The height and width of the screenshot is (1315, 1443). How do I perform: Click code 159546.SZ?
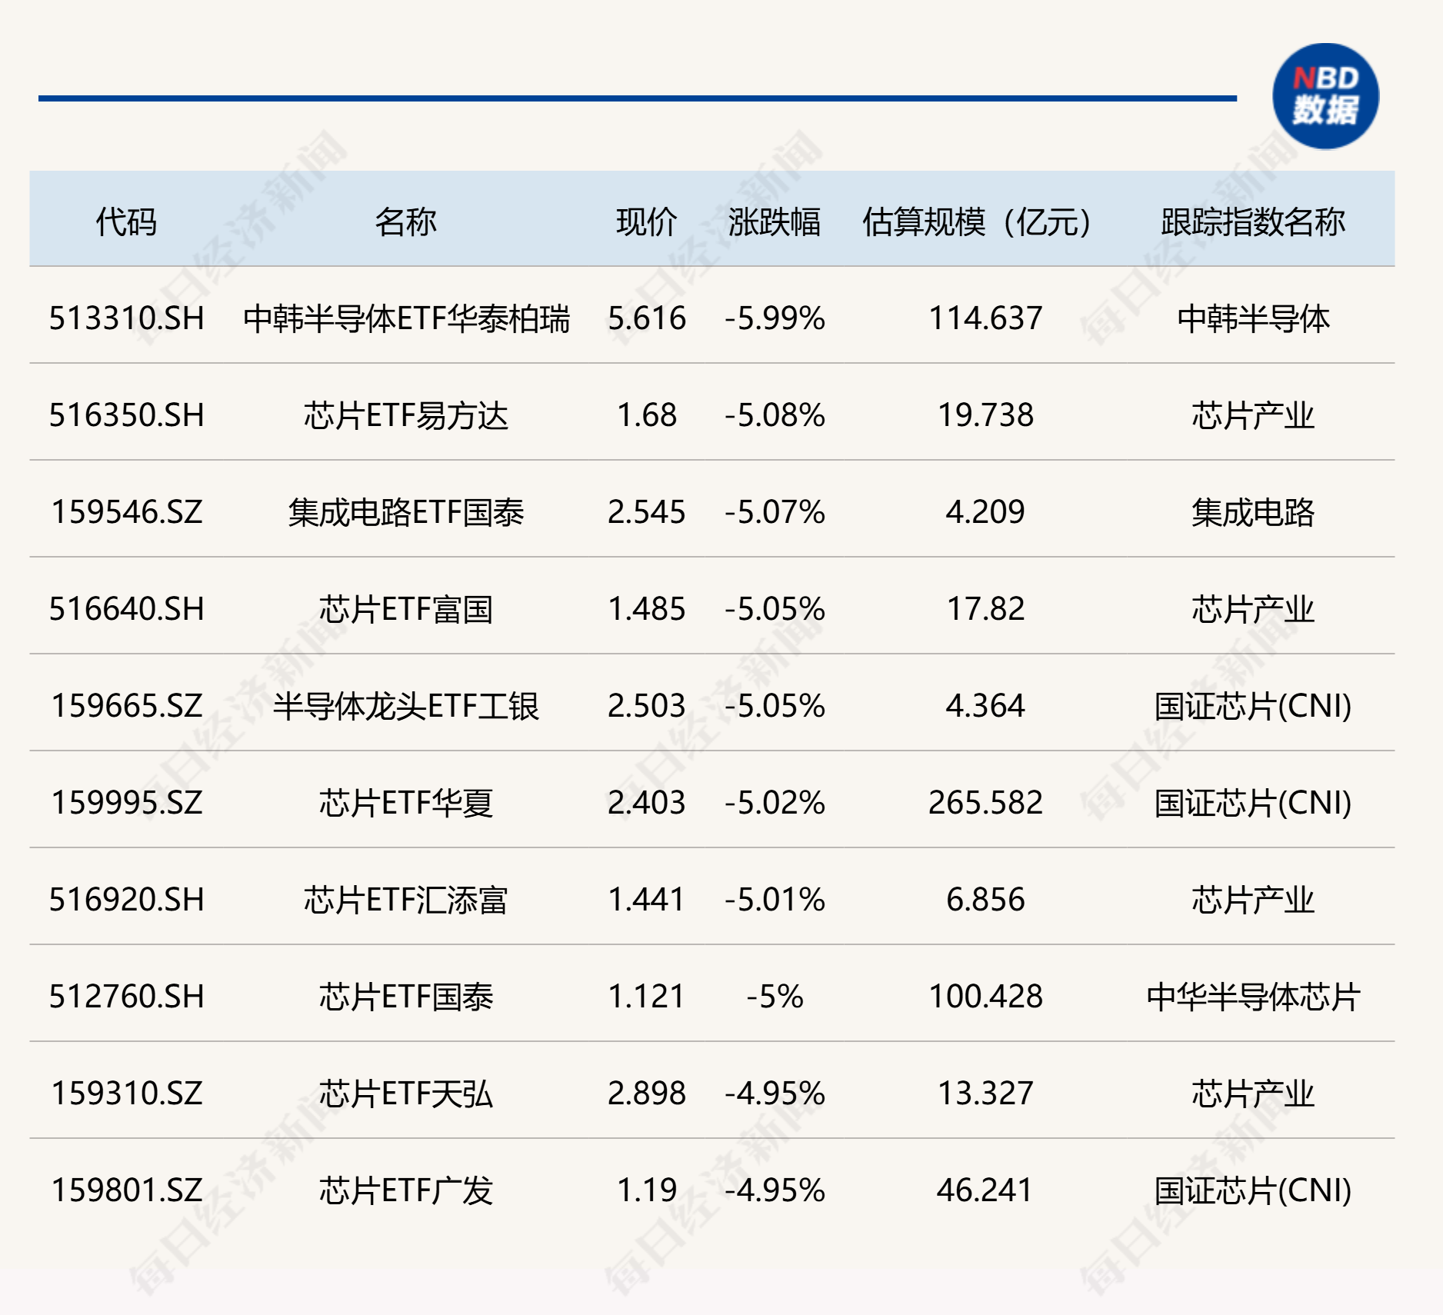click(127, 512)
